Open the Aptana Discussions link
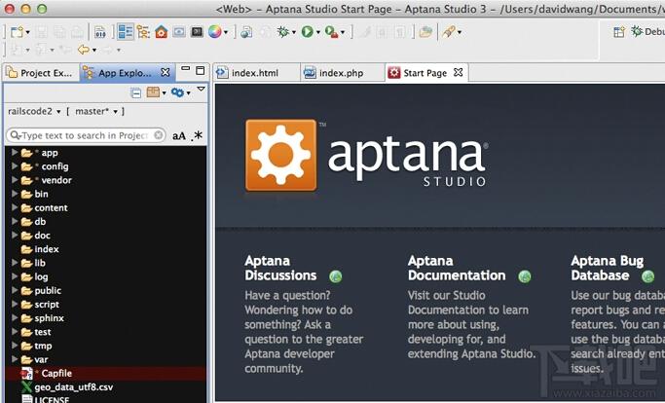The width and height of the screenshot is (665, 403). coord(280,268)
